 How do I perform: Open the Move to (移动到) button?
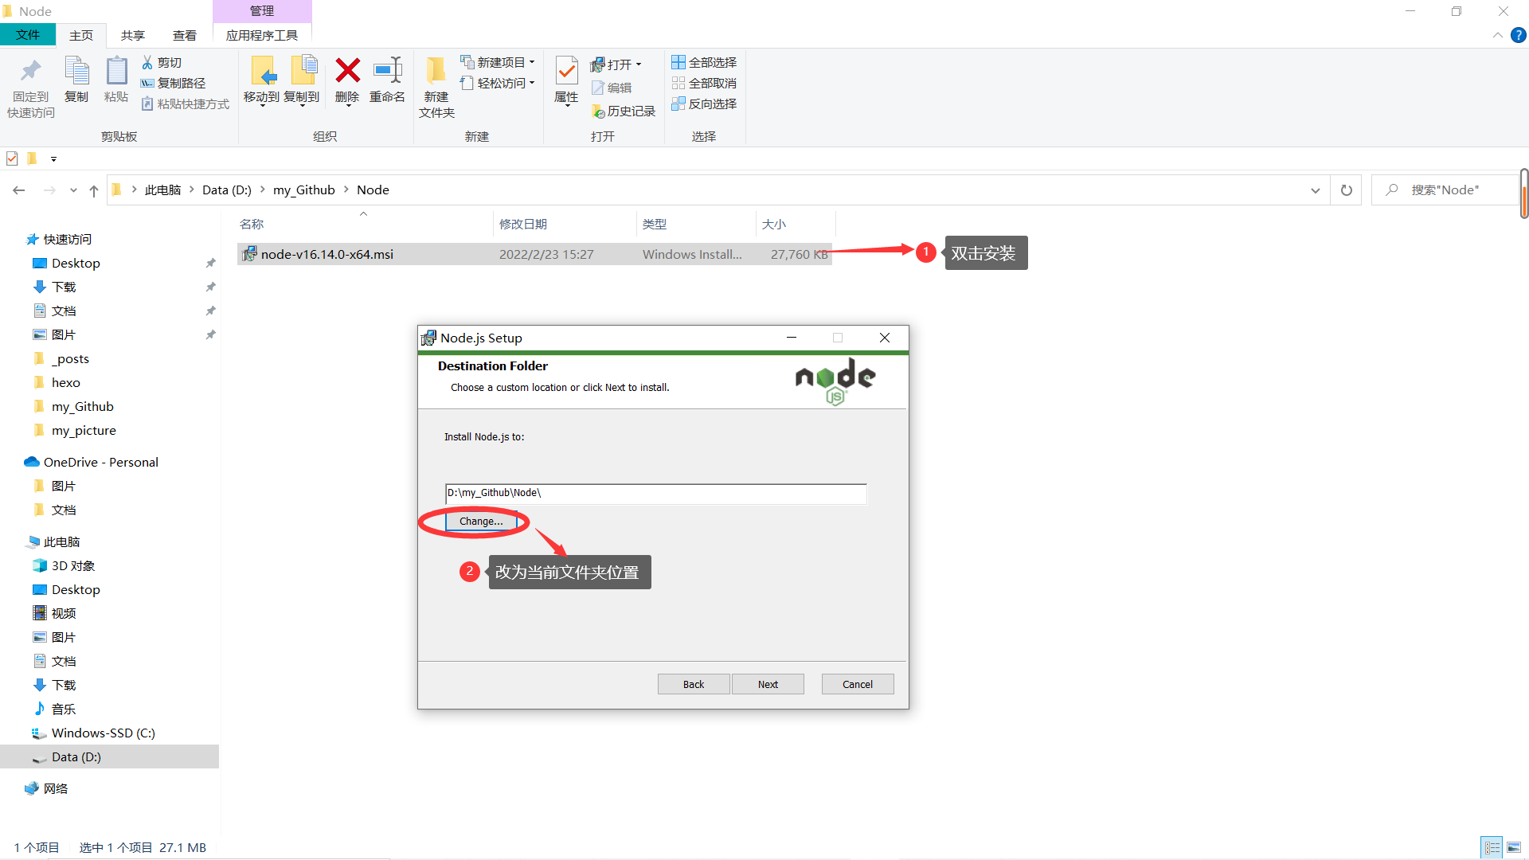(x=262, y=81)
